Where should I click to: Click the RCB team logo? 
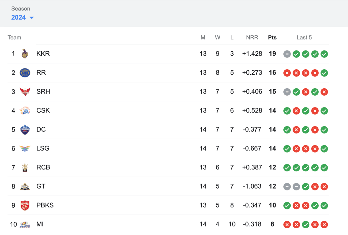[25, 168]
